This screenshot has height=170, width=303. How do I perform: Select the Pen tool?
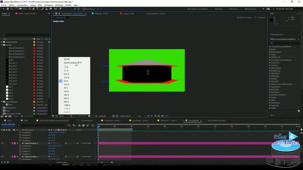[x=34, y=9]
